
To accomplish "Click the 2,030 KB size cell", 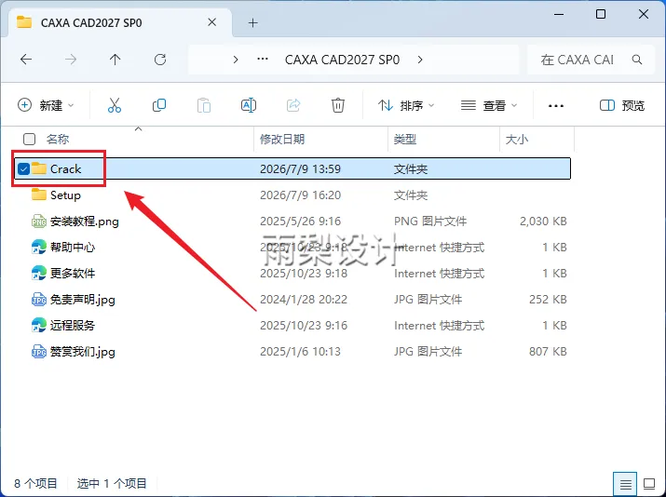I will click(x=543, y=222).
